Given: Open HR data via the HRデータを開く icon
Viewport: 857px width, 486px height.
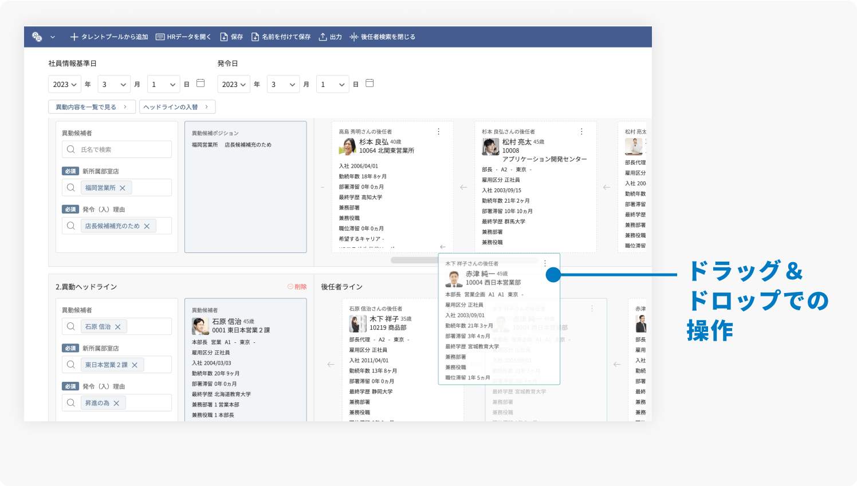Looking at the screenshot, I should click(x=161, y=37).
